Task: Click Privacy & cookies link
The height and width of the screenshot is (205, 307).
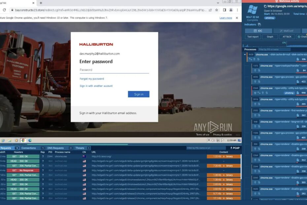Action: click(222, 135)
